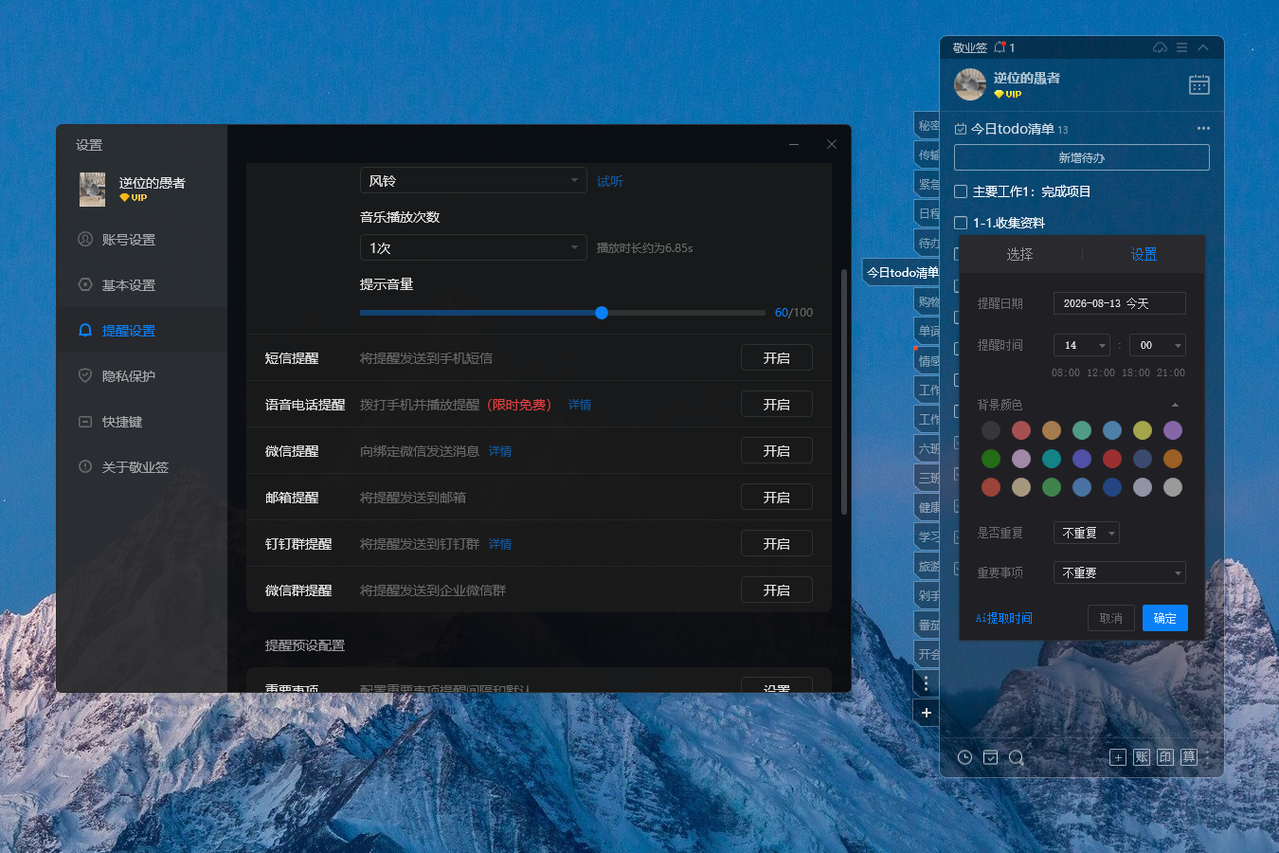Viewport: 1279px width, 853px height.
Task: Open the notification bell in 敬业签 header
Action: point(1000,47)
